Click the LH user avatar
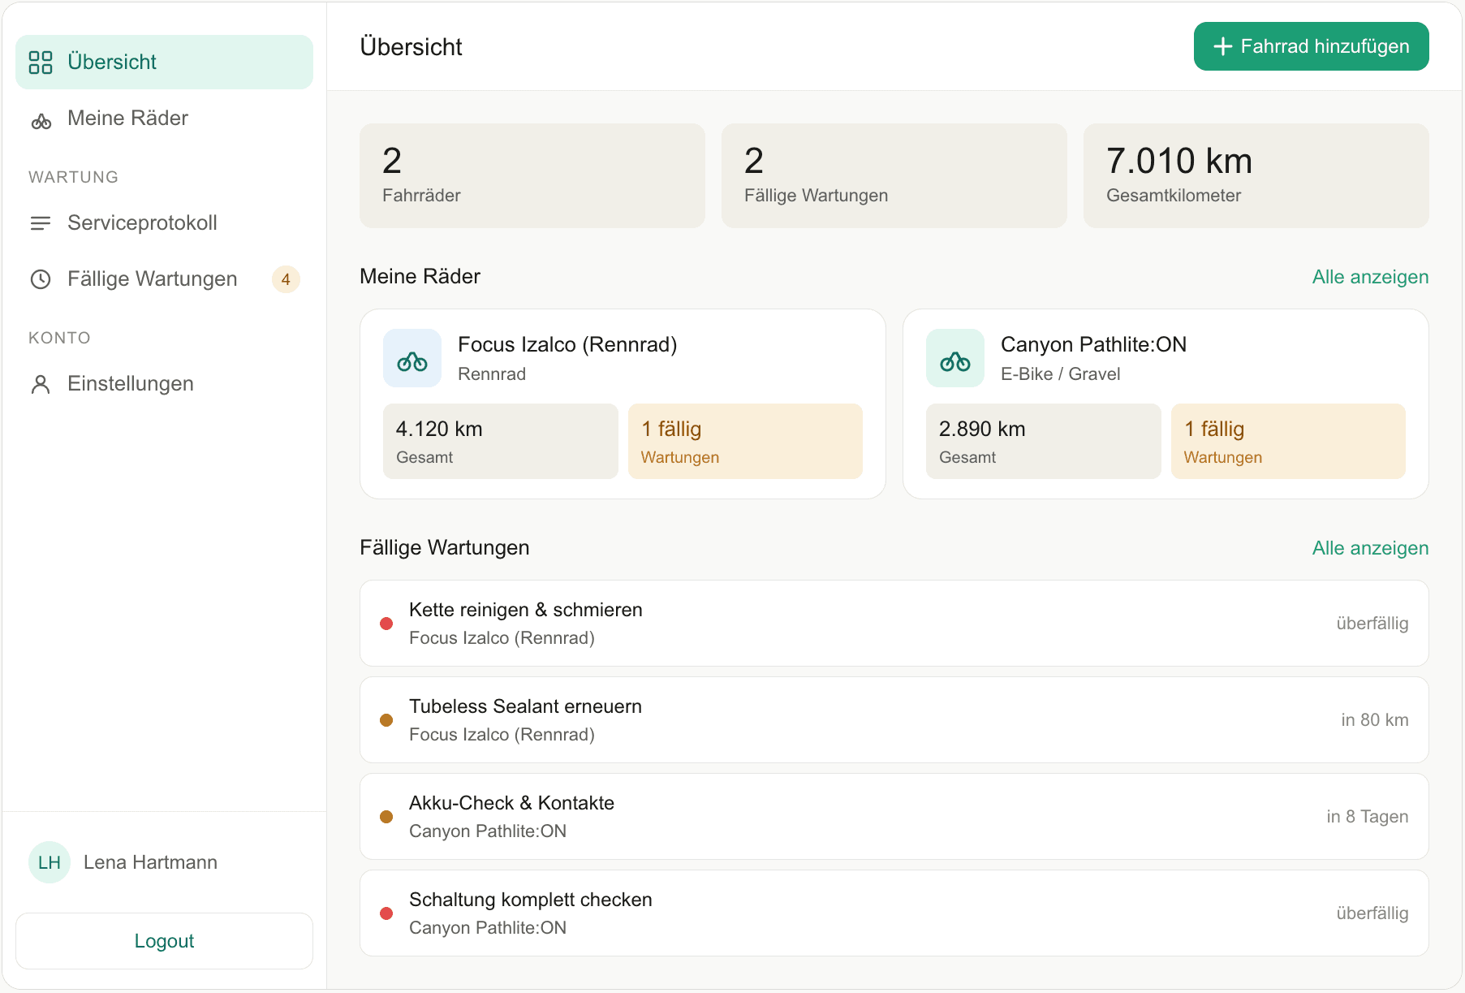 (x=50, y=862)
